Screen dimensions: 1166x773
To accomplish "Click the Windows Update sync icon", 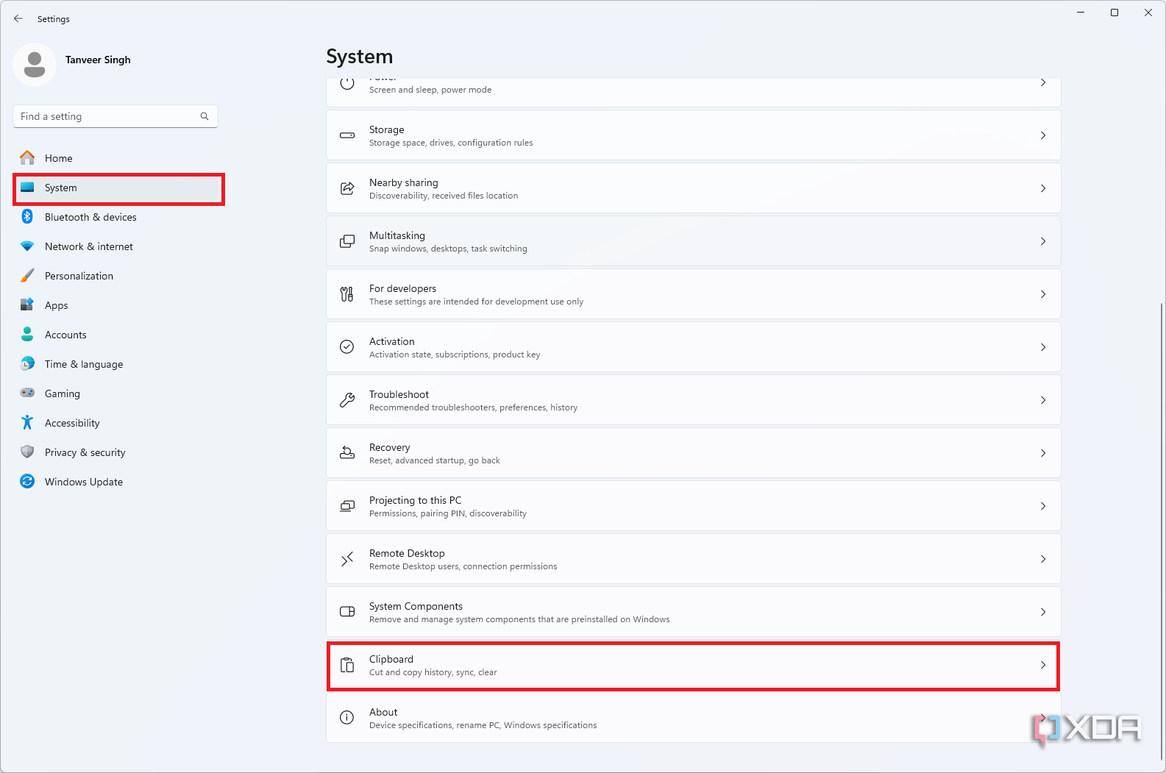I will [x=27, y=481].
